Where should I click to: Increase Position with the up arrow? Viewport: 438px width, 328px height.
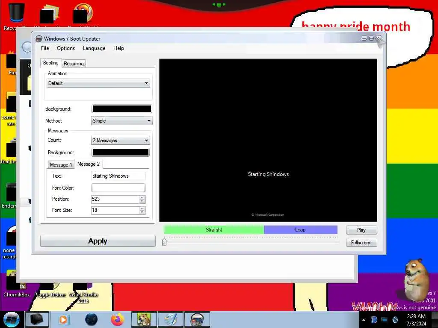(142, 197)
